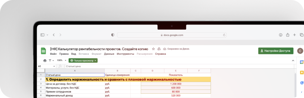The image size is (304, 98).
Task: Click the move-to-folder icon beside the star
Action: point(159,49)
